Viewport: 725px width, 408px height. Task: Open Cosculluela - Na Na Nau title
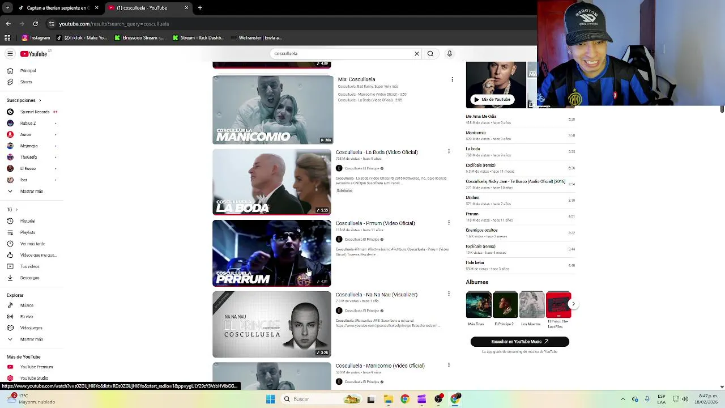click(376, 295)
